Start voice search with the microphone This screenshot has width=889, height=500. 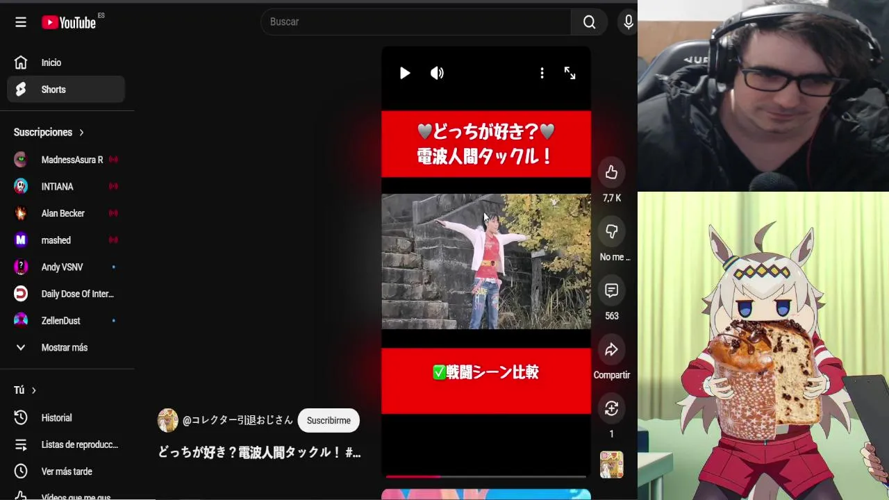tap(629, 22)
